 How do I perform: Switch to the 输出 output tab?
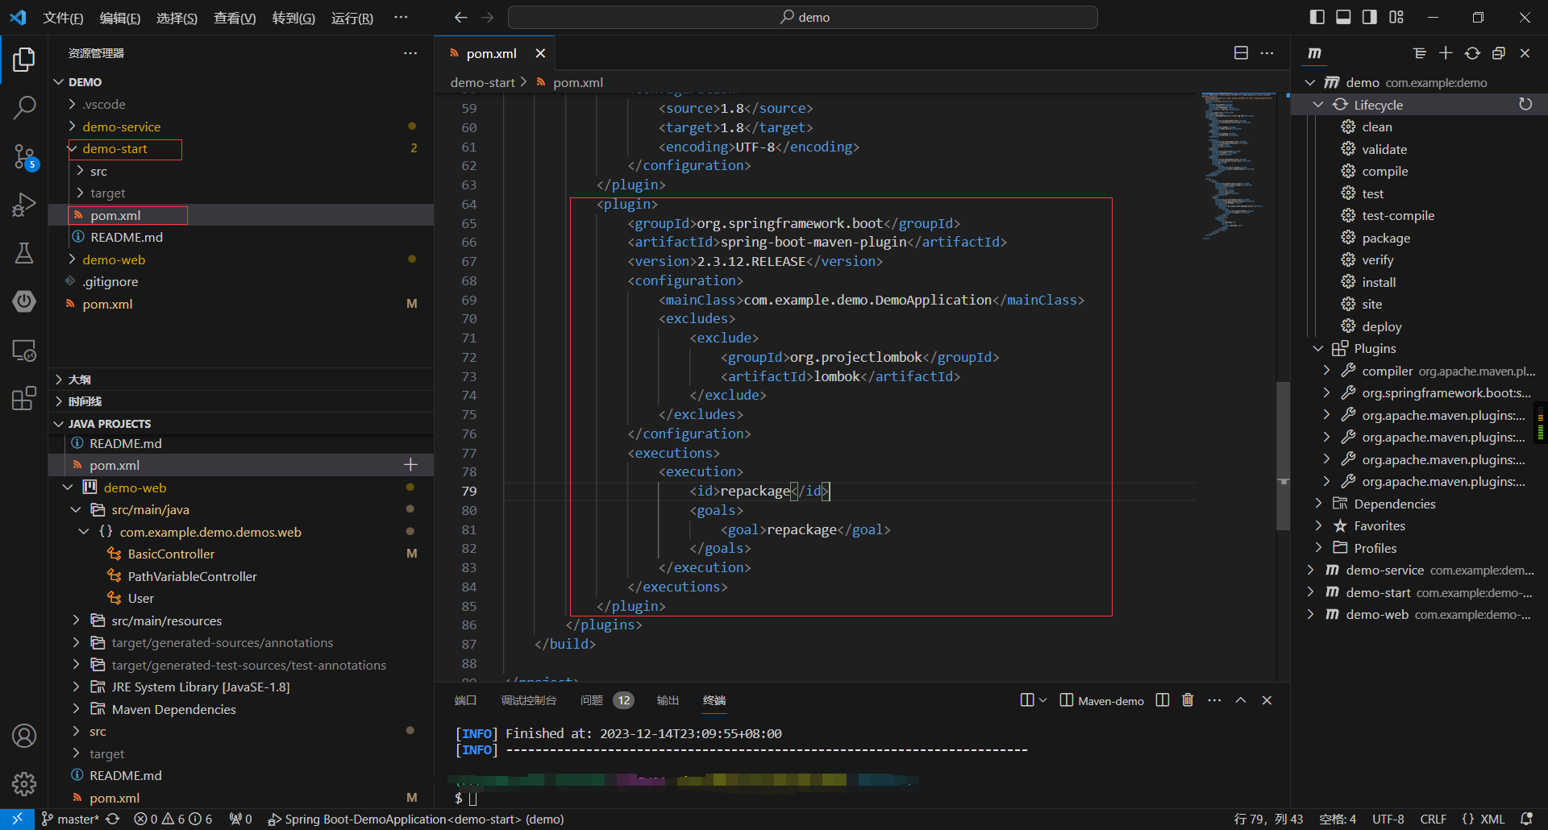[x=668, y=700]
